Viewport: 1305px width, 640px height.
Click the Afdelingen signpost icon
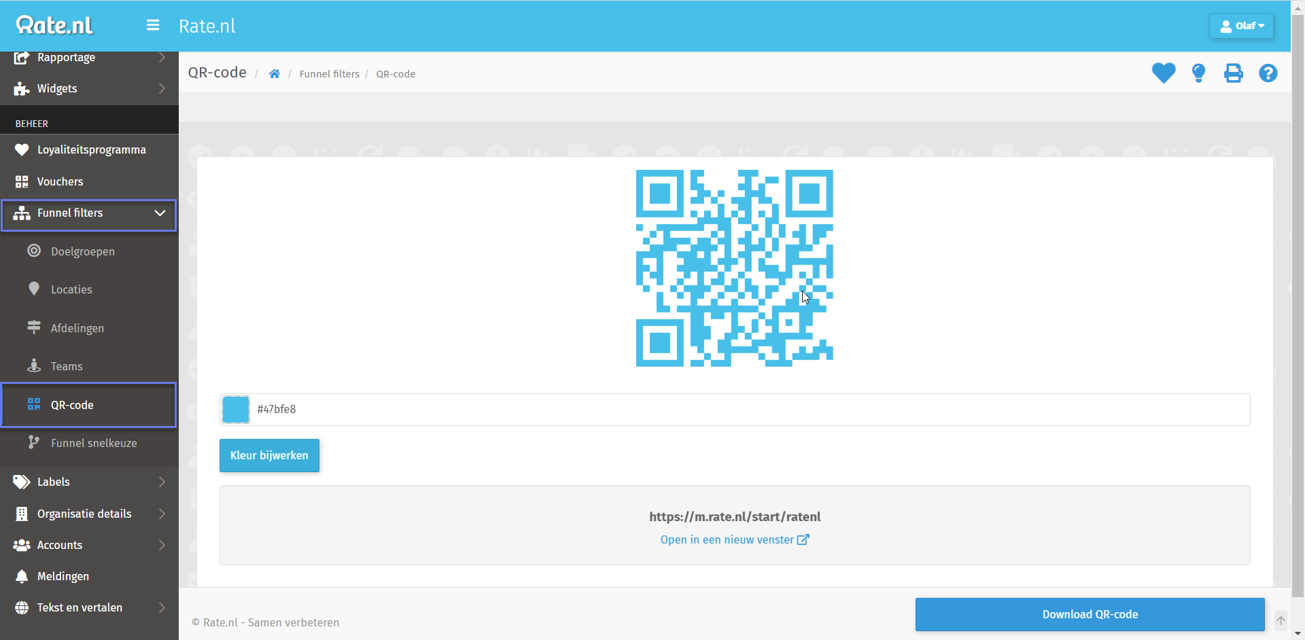pos(34,327)
